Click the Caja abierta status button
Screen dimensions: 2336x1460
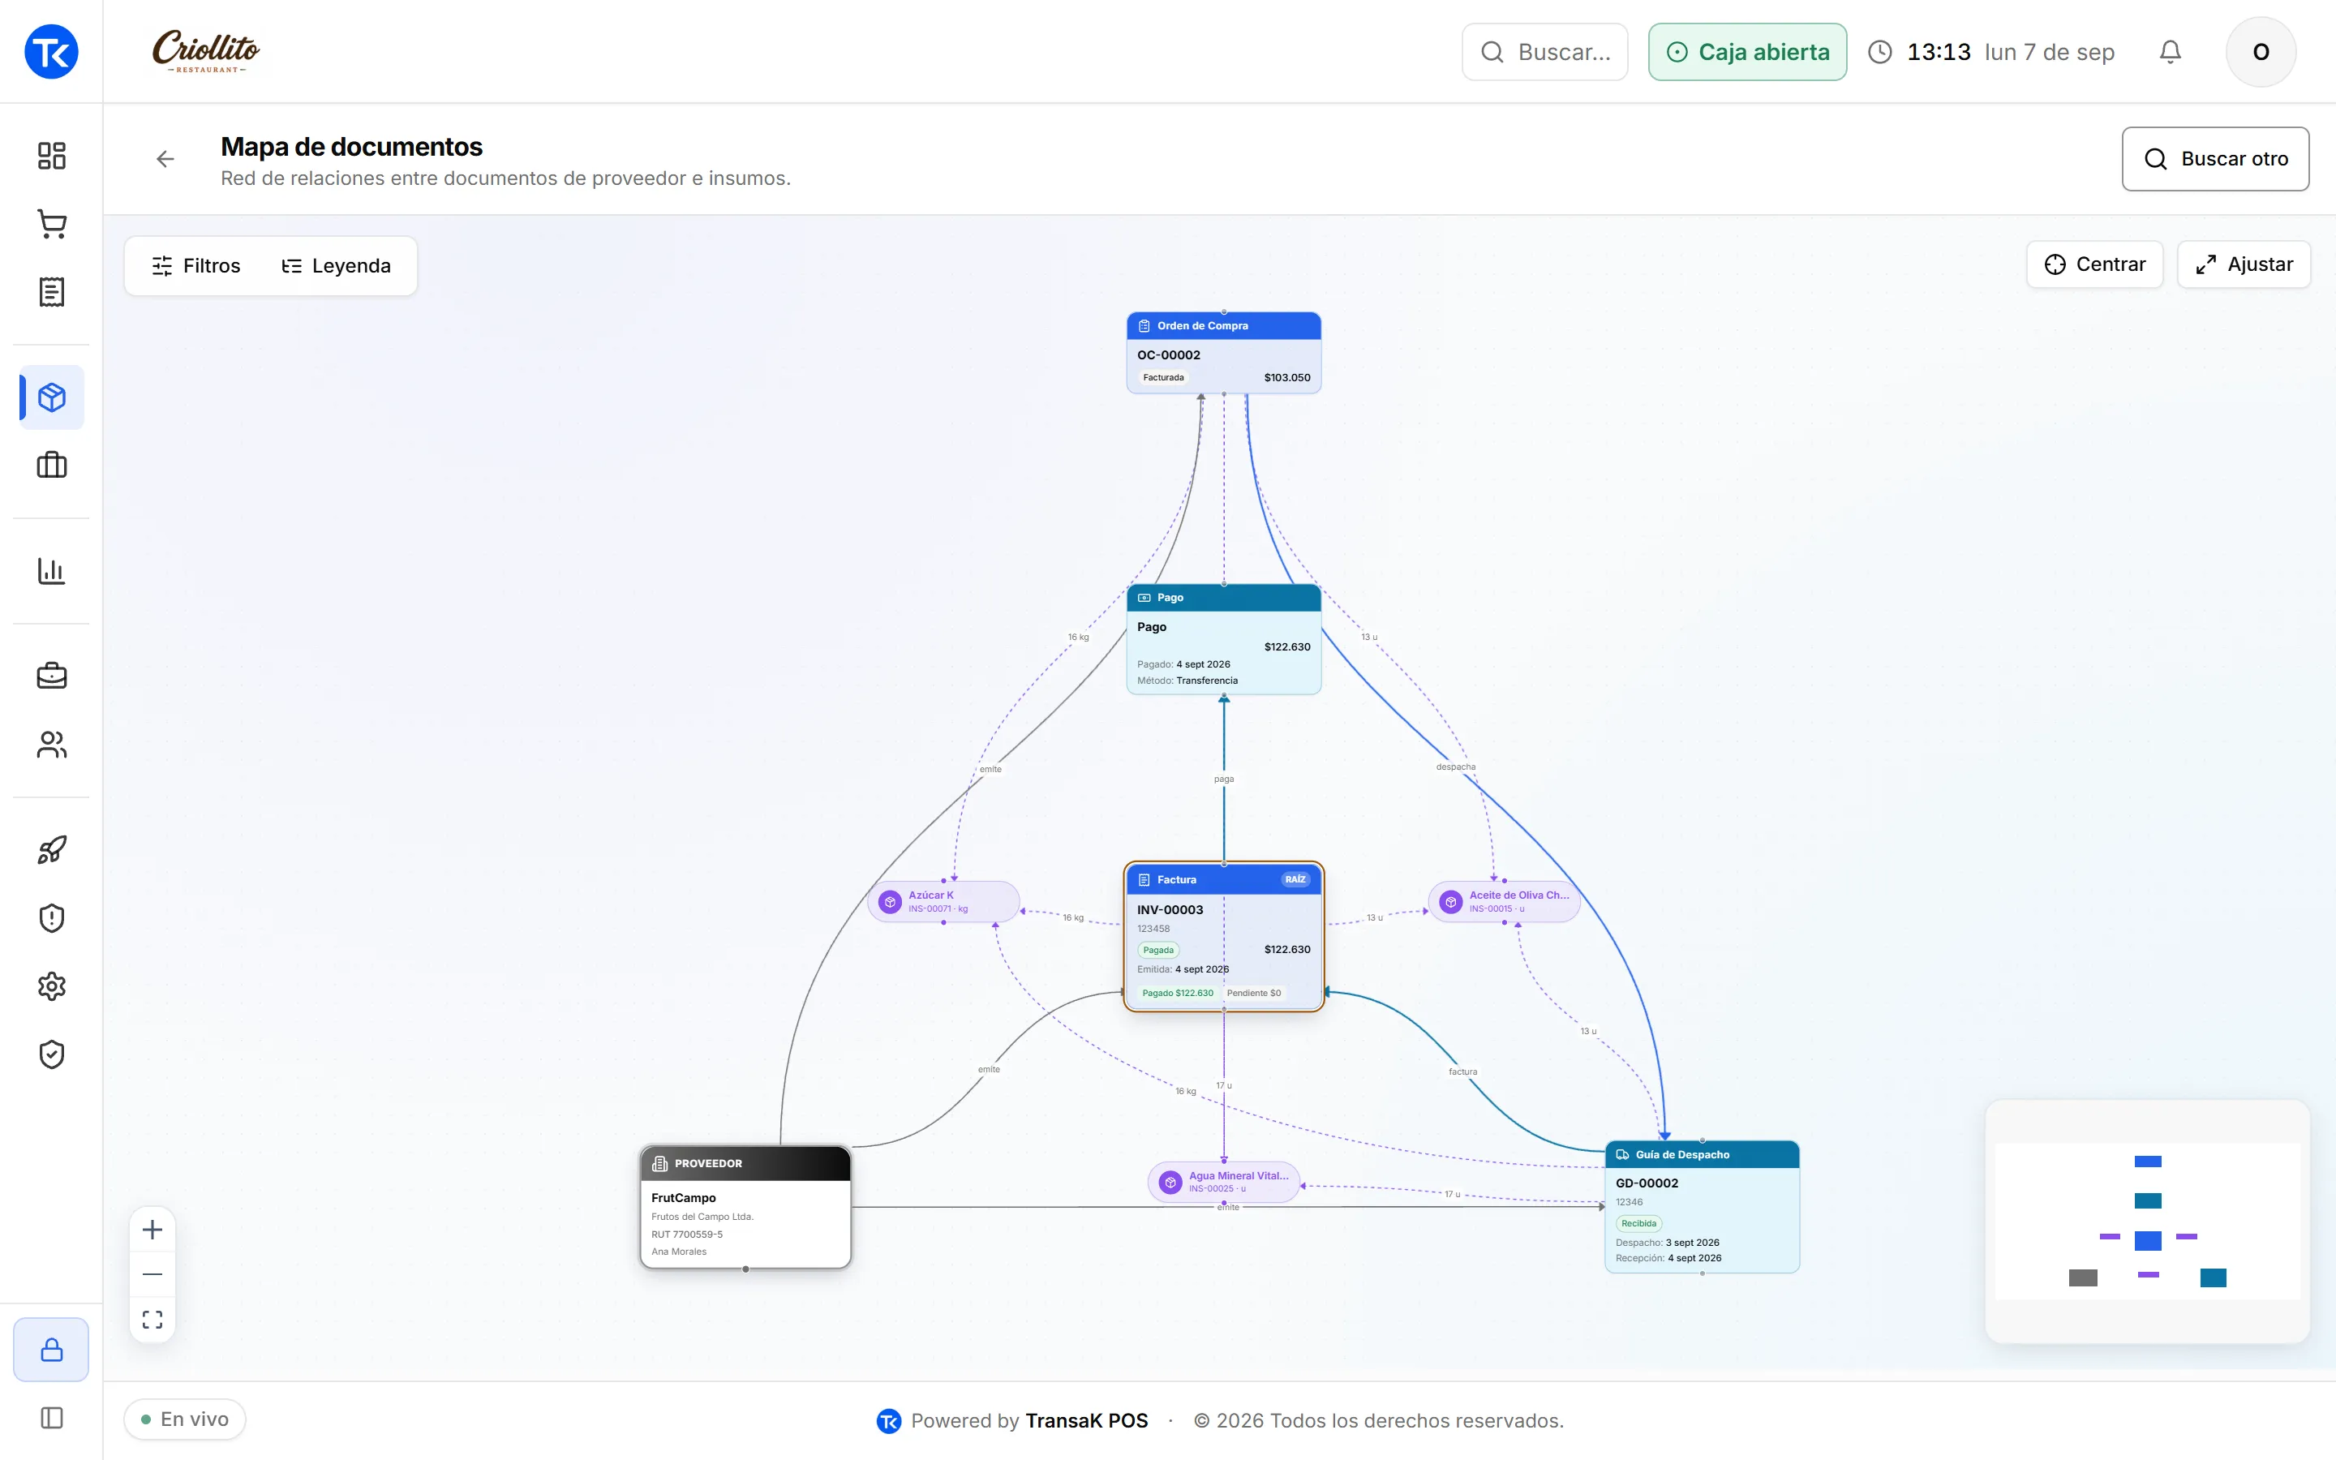pos(1747,52)
